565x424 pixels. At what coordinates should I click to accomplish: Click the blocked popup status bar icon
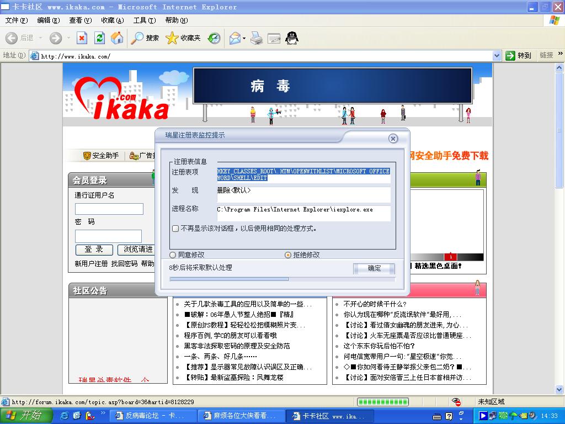click(x=456, y=402)
